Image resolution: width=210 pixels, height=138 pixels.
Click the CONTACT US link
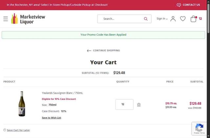tap(191, 5)
